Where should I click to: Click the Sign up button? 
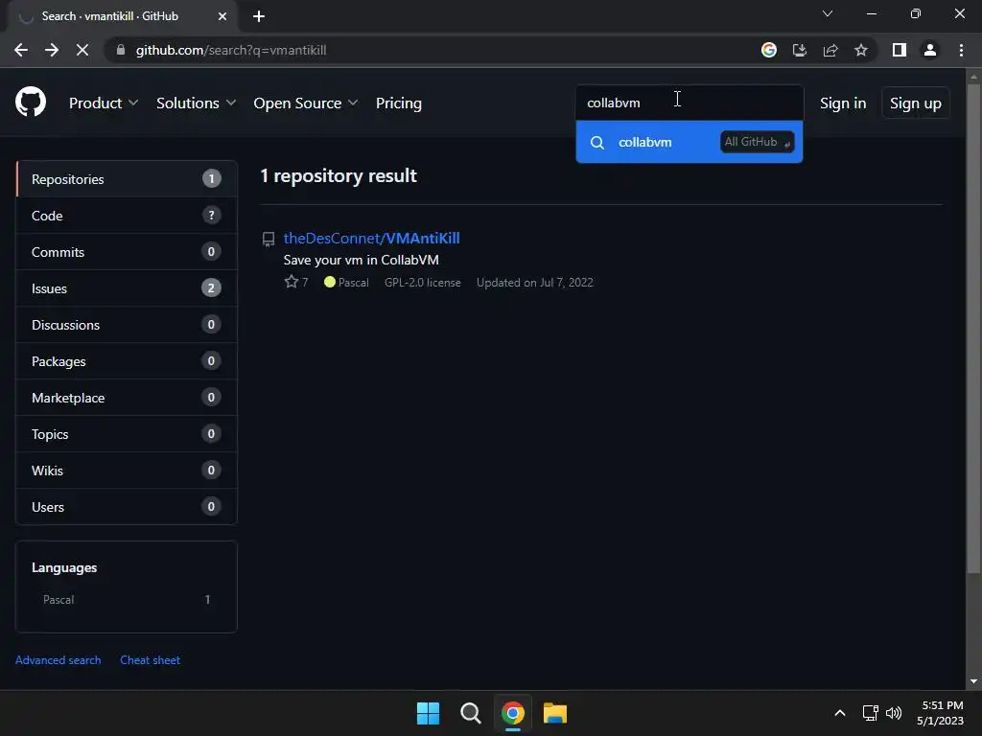click(916, 103)
